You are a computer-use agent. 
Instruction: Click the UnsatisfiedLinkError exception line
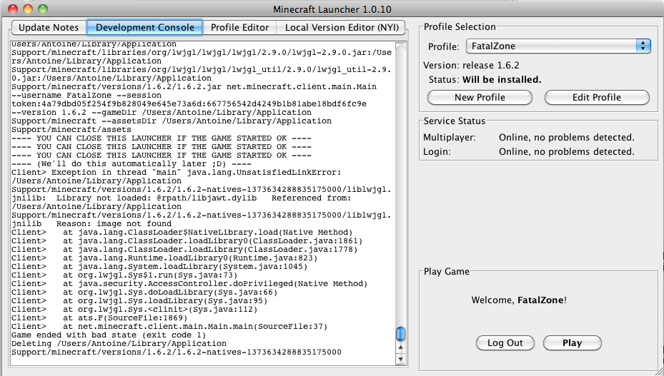coord(176,173)
